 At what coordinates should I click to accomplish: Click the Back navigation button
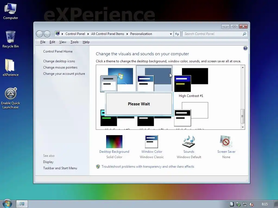[40, 34]
